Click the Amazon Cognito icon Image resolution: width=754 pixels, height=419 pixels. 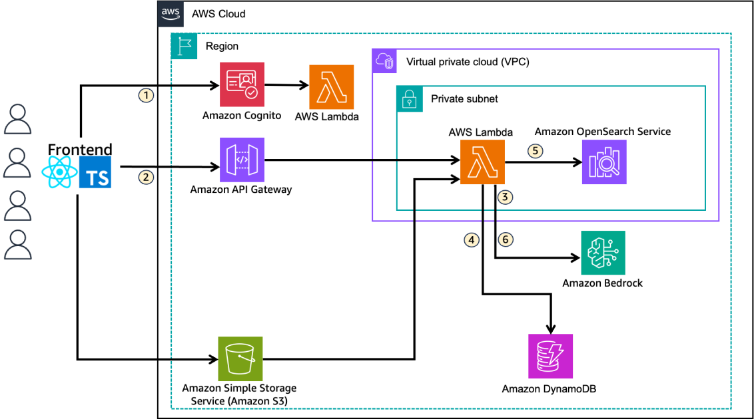tap(242, 84)
